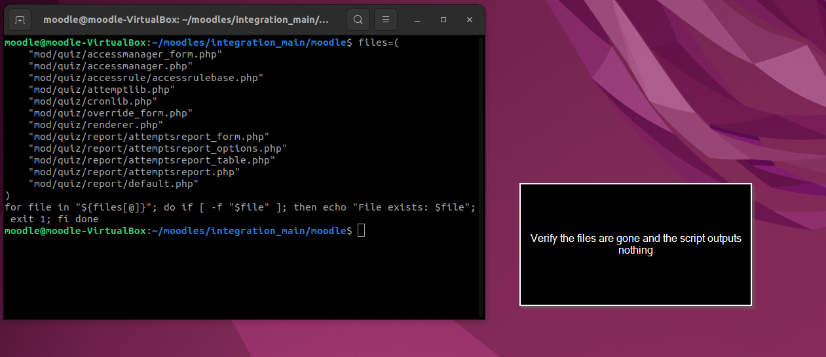
Task: Click the terminal cursor at the last prompt
Action: click(362, 231)
